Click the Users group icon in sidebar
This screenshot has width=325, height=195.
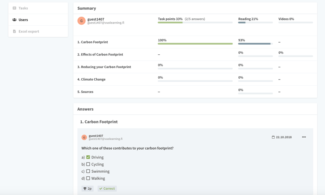15,20
